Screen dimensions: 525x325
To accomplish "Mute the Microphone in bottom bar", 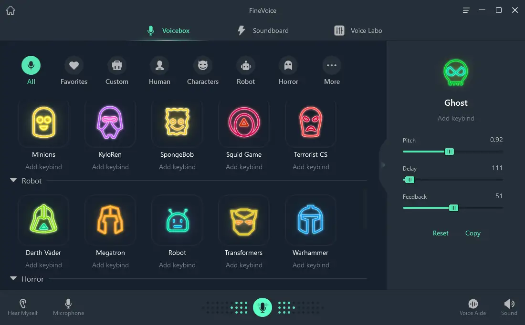I will tap(68, 307).
